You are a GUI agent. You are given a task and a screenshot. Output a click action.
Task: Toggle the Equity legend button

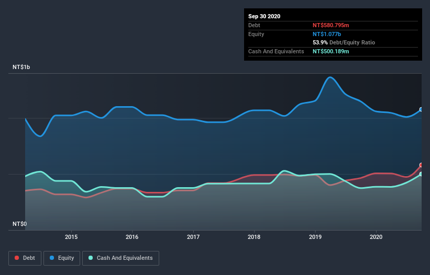[x=62, y=258]
